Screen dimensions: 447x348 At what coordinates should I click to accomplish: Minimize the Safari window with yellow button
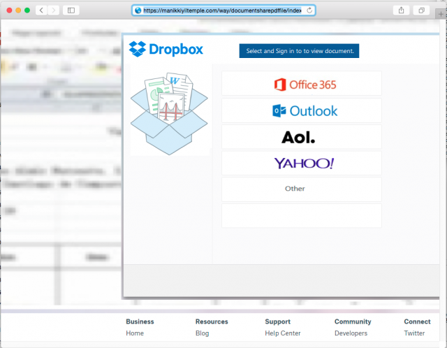(18, 10)
